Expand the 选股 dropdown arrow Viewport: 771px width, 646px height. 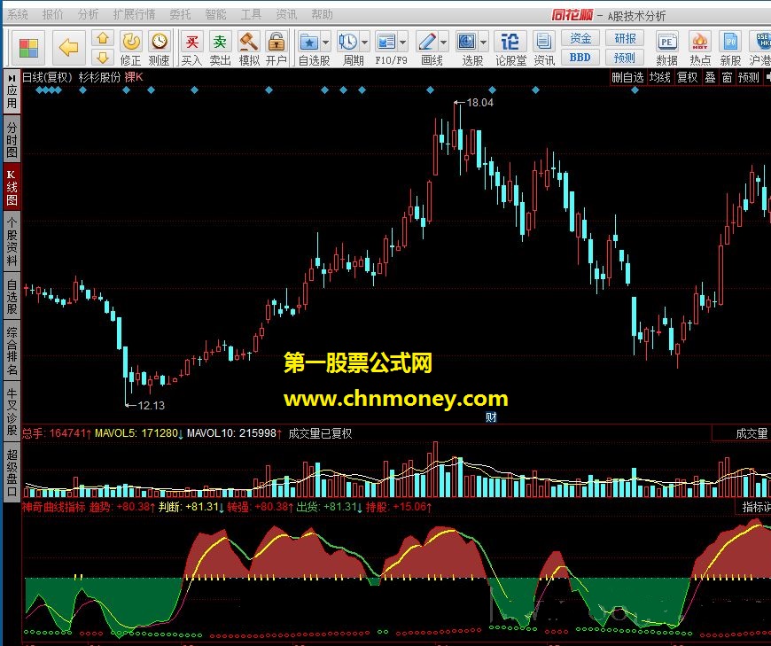(x=483, y=43)
